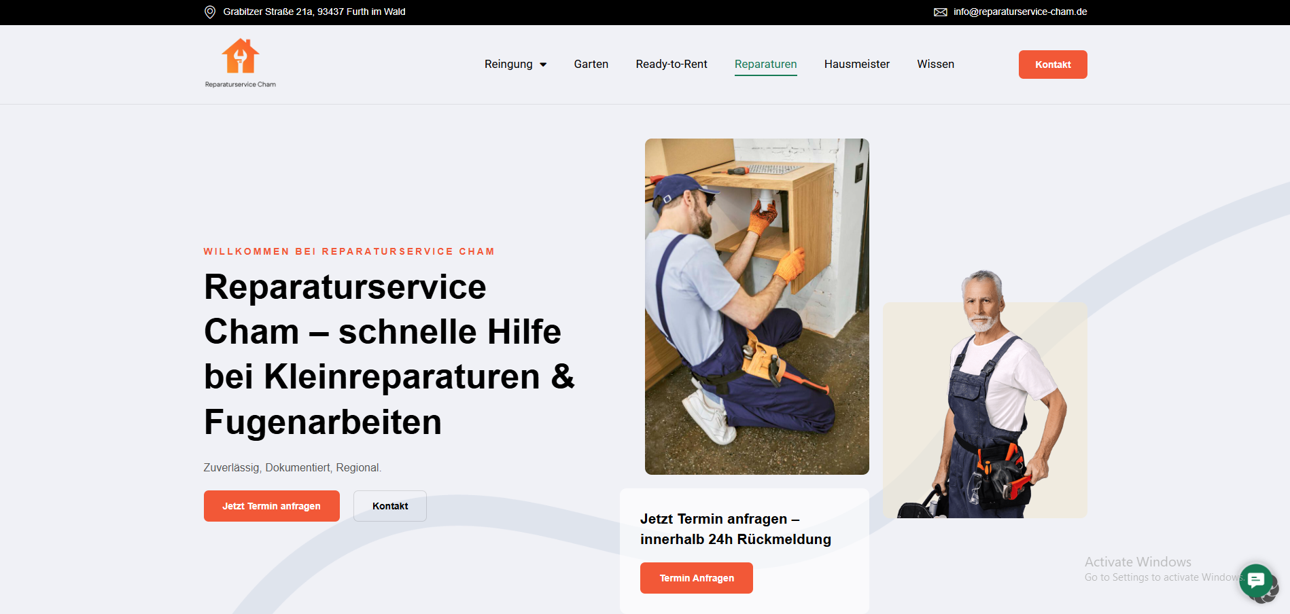1290x614 pixels.
Task: Click the Termin Anfragen card button
Action: point(697,578)
